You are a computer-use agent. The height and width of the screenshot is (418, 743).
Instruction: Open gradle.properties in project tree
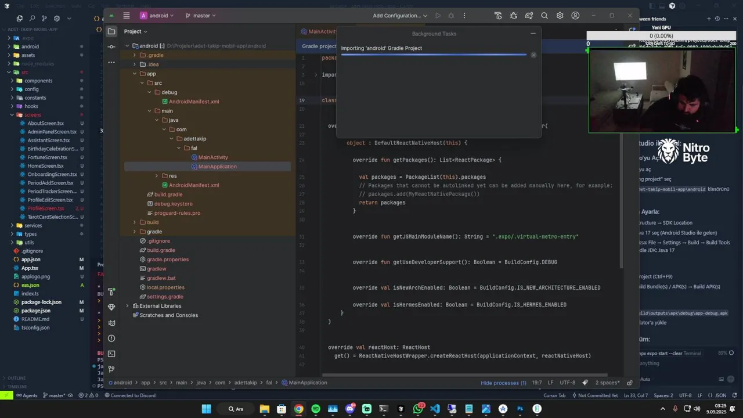pos(168,260)
